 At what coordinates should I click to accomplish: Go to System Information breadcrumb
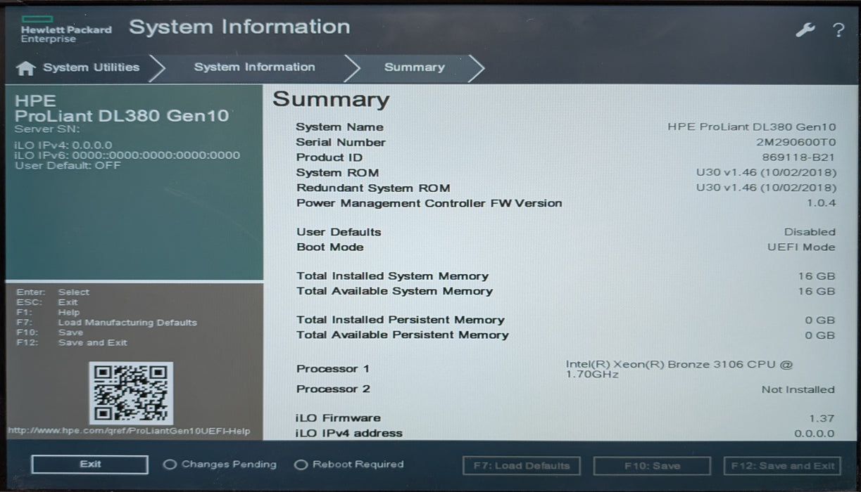click(255, 67)
